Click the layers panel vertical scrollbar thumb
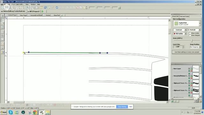Screen dimensions: 204x115 [x=200, y=70]
